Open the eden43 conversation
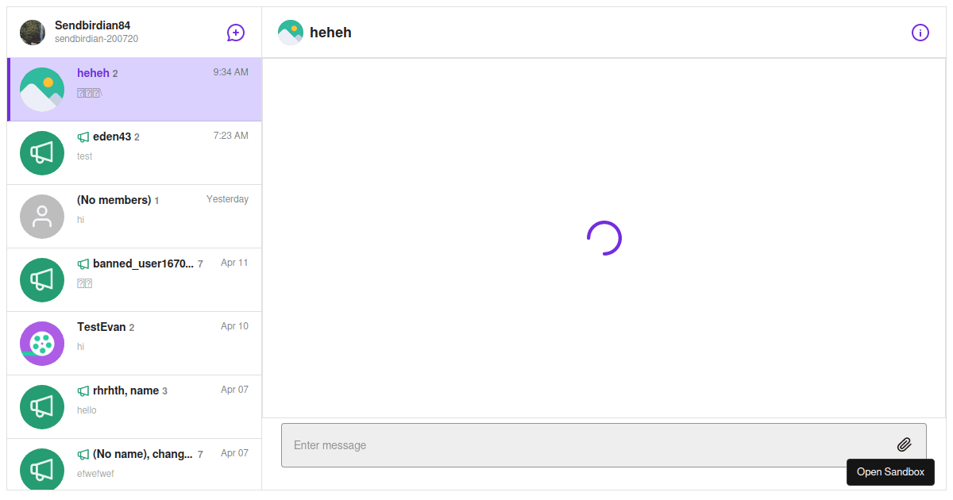The height and width of the screenshot is (500, 953). click(x=159, y=152)
